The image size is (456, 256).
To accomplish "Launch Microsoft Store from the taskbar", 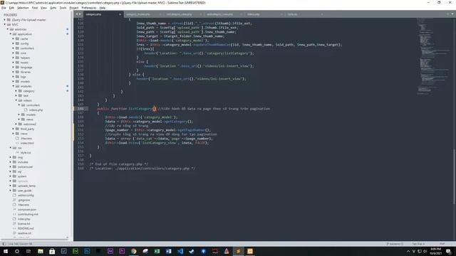I will [52, 251].
